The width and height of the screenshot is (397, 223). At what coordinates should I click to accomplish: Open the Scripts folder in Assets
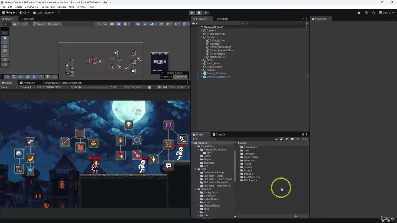point(246,170)
